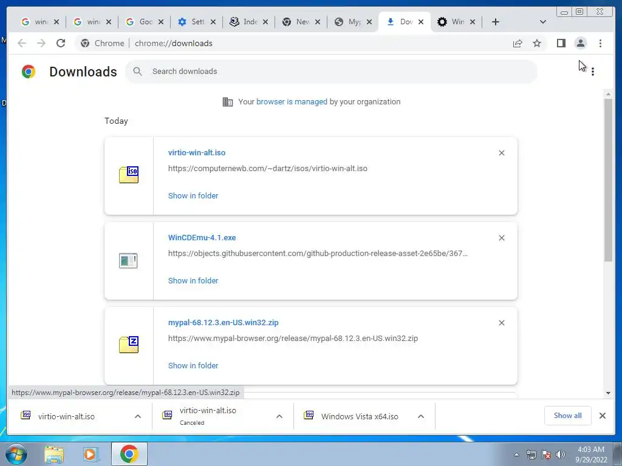This screenshot has width=622, height=466.
Task: Click the browser back arrow
Action: click(22, 43)
